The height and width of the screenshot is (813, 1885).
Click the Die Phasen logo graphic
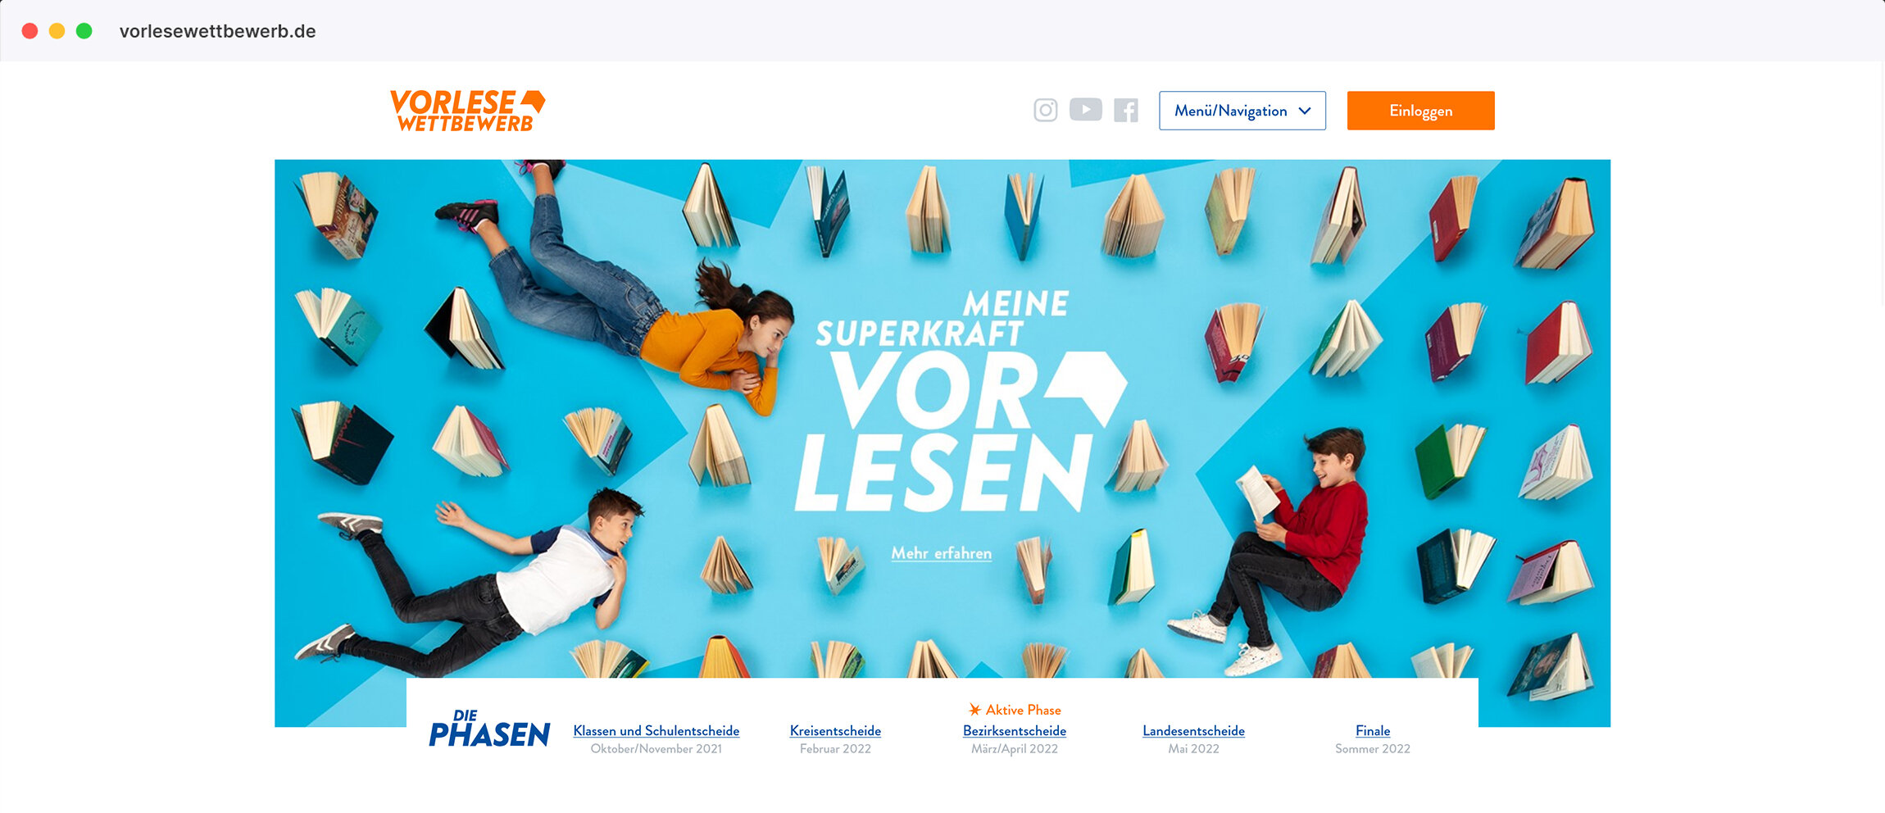pos(489,729)
